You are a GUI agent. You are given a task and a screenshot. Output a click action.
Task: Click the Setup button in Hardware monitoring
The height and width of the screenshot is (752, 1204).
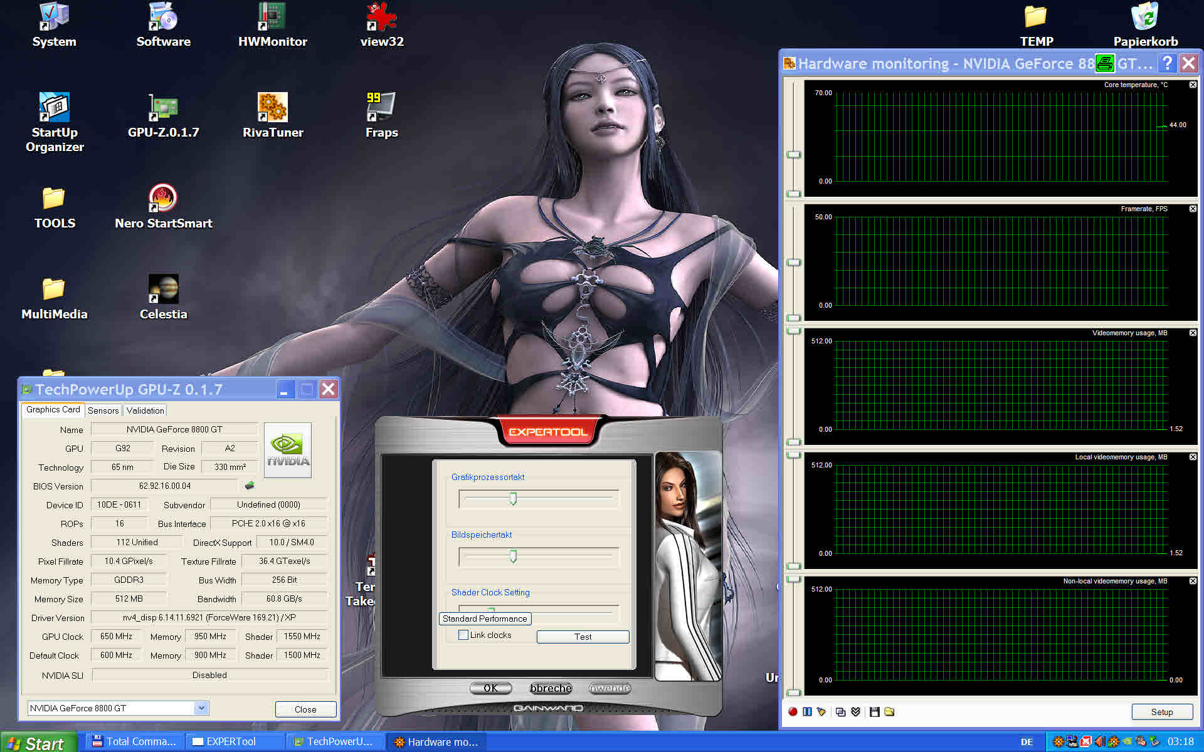pos(1161,712)
